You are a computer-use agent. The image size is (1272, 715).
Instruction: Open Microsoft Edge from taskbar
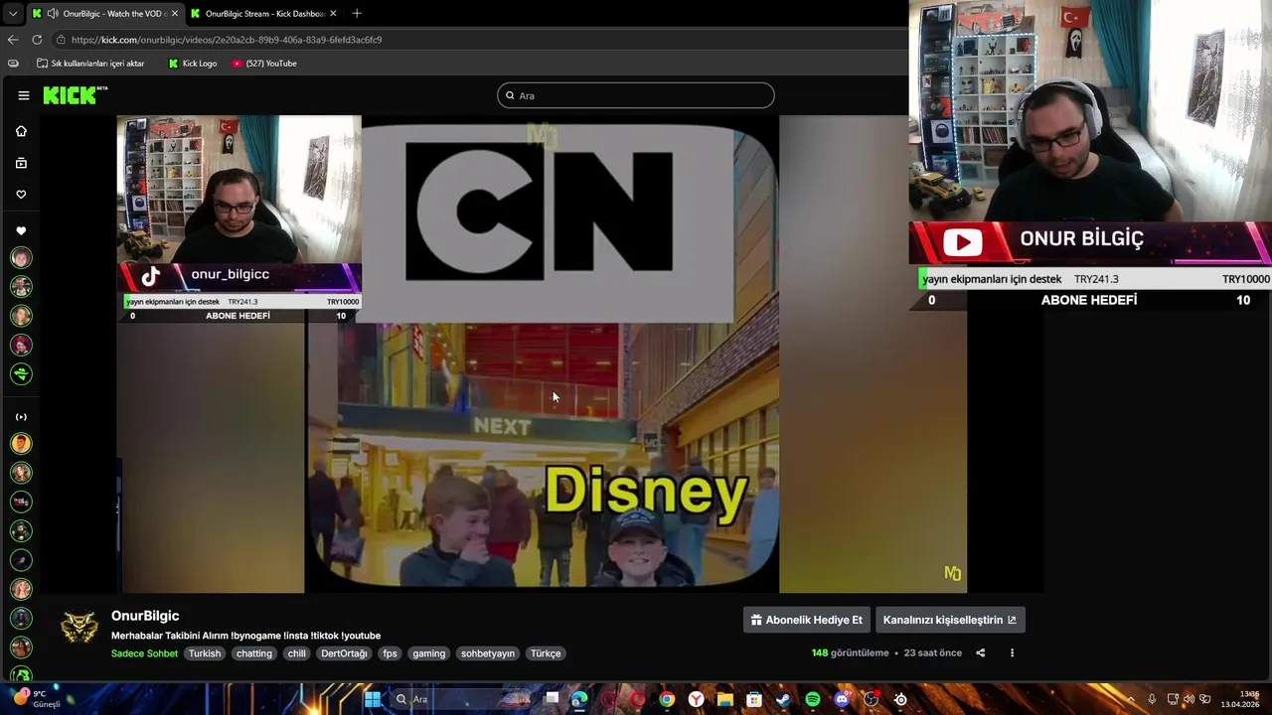click(x=579, y=699)
